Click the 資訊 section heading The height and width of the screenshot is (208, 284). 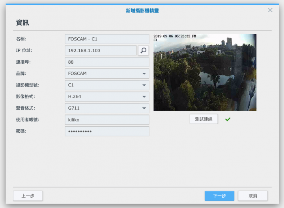[x=22, y=23]
